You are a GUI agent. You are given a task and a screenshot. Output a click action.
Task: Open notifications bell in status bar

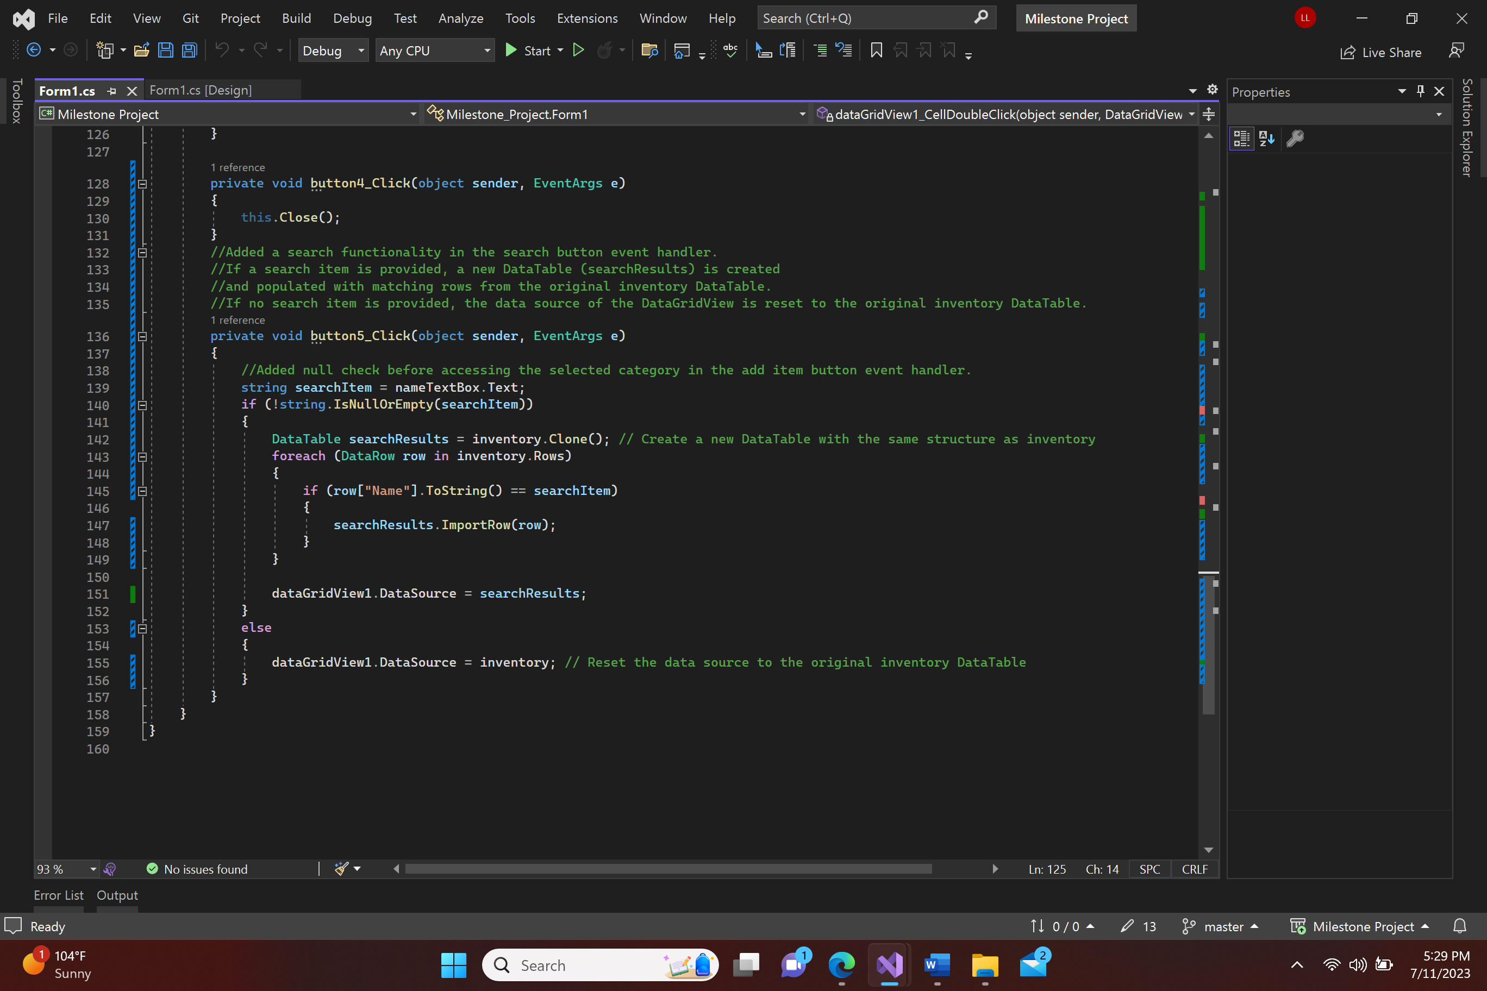(1459, 926)
